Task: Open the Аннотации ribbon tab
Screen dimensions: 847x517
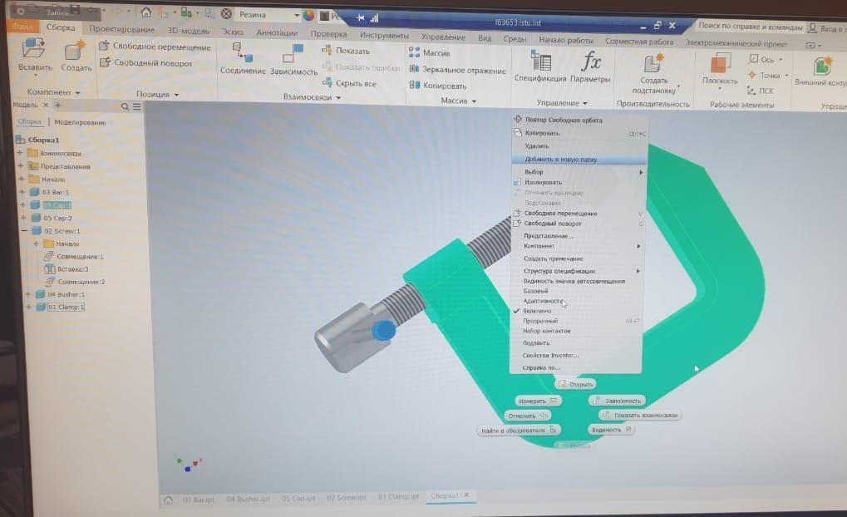Action: 277,32
